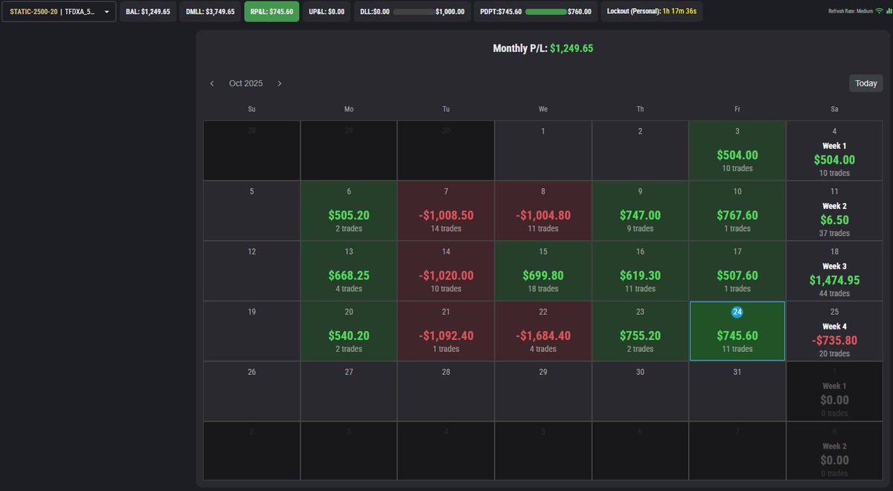Select empty October 1 day cell
893x491 pixels.
pyautogui.click(x=543, y=150)
